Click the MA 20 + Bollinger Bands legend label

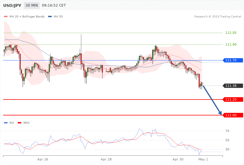(27, 16)
